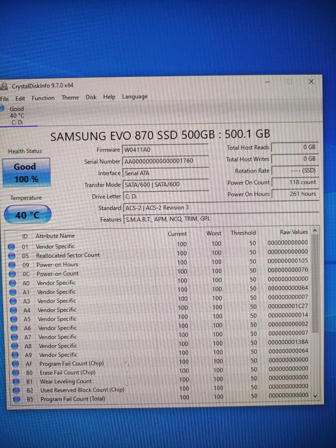Select the Wear Leveling Count attribute name

tap(66, 381)
